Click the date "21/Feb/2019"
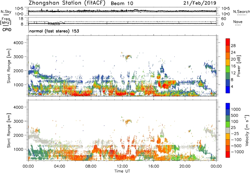This screenshot has height=173, width=250. click(x=200, y=3)
